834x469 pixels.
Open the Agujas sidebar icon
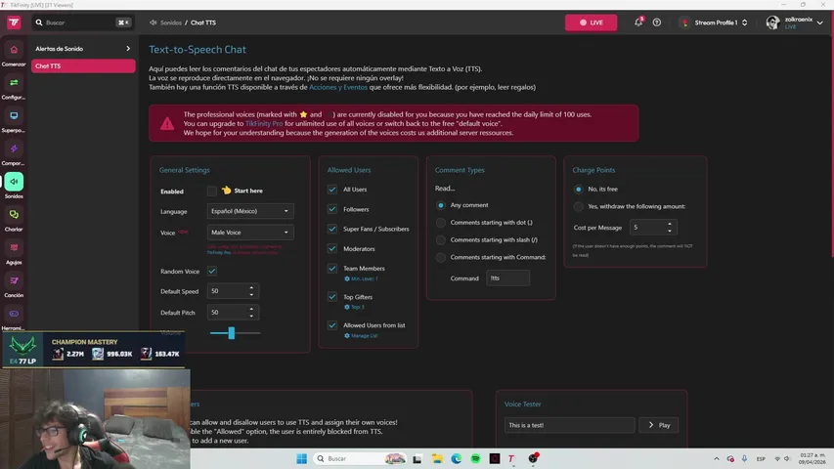pyautogui.click(x=14, y=248)
